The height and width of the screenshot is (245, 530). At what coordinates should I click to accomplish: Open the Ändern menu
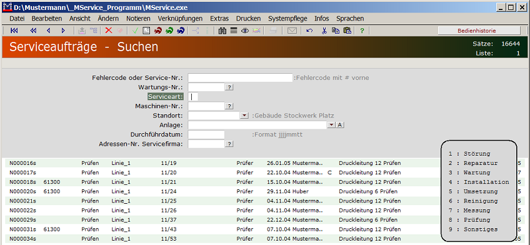click(x=108, y=19)
